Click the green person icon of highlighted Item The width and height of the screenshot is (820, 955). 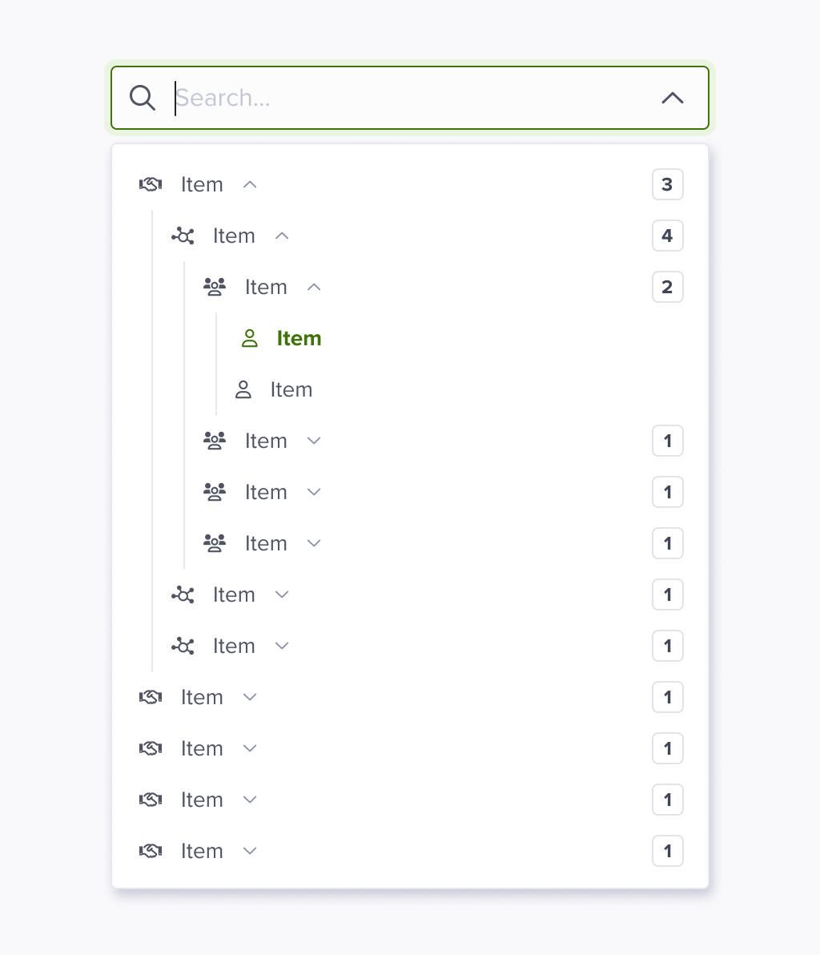coord(250,338)
